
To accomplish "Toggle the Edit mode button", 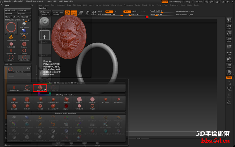I will pyautogui.click(x=67, y=13).
